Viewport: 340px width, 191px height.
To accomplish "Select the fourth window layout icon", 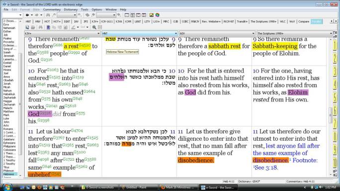I will pos(144,15).
